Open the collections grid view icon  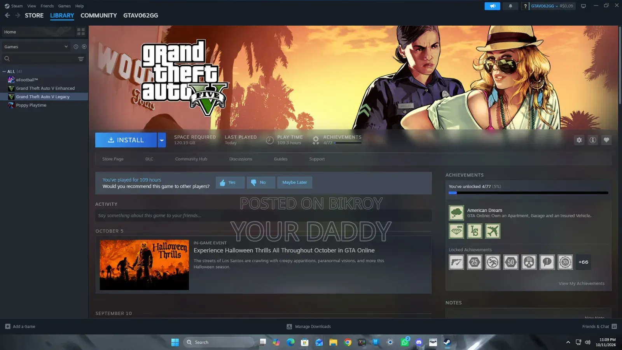(x=81, y=32)
